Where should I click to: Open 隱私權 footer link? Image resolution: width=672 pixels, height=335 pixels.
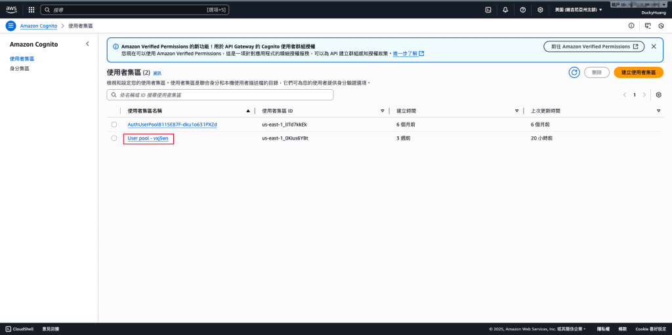(604, 329)
